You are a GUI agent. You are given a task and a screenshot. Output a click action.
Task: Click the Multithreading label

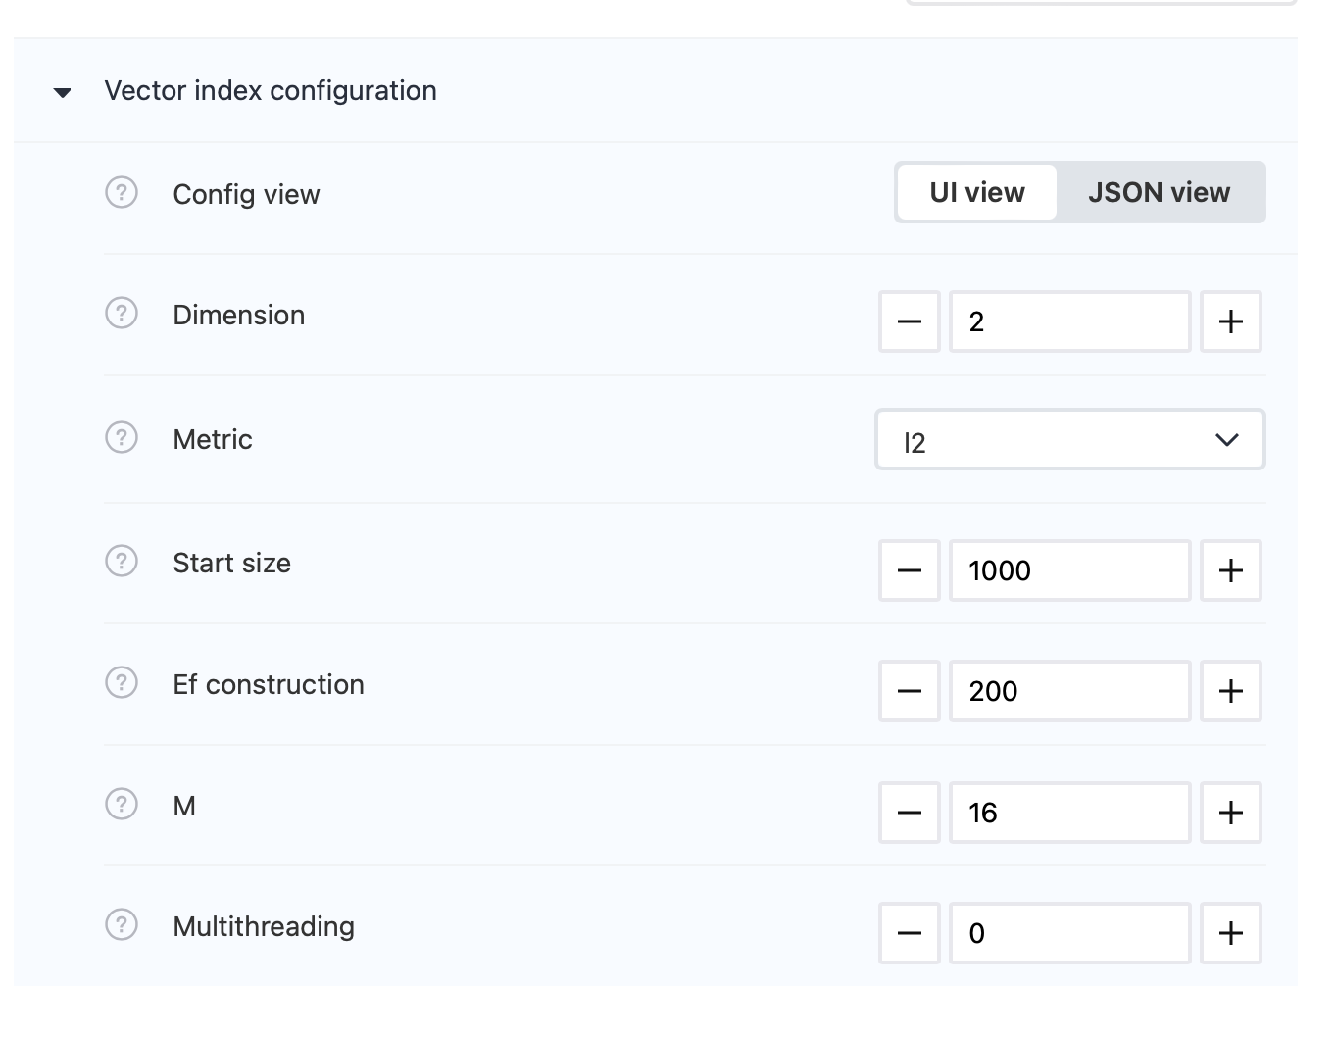tap(264, 927)
